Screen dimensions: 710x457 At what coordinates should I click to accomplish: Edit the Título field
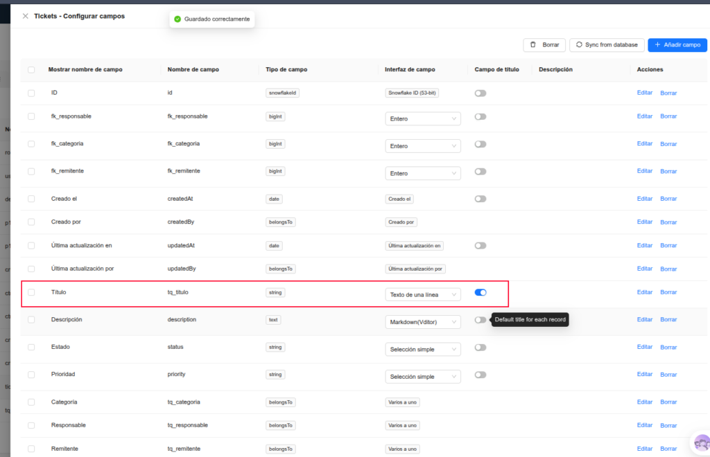click(644, 292)
